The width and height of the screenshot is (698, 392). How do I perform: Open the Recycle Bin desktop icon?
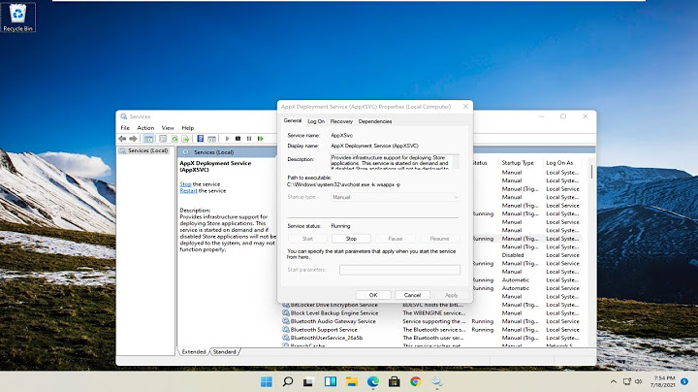[x=17, y=17]
